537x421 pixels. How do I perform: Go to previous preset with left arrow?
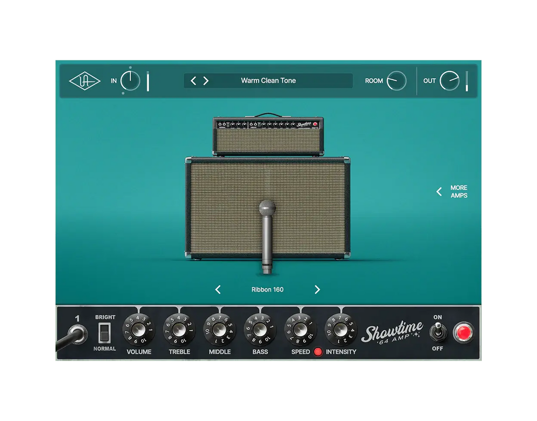pyautogui.click(x=194, y=80)
